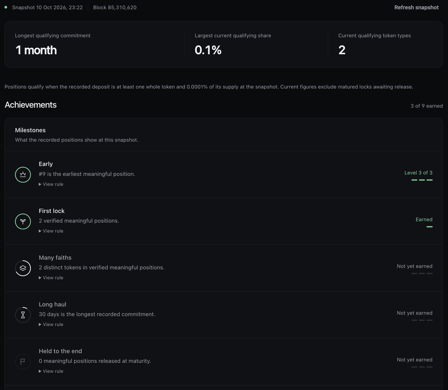Click the "Largest current qualifying share" label

pyautogui.click(x=233, y=36)
